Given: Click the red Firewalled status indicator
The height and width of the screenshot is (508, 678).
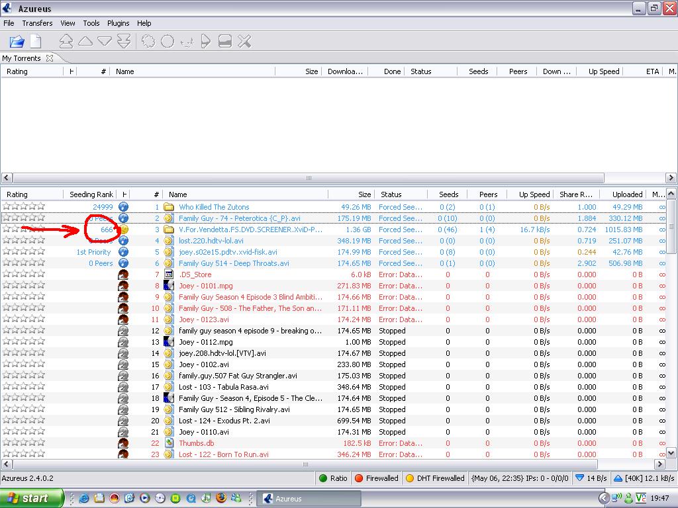Looking at the screenshot, I should click(x=376, y=478).
